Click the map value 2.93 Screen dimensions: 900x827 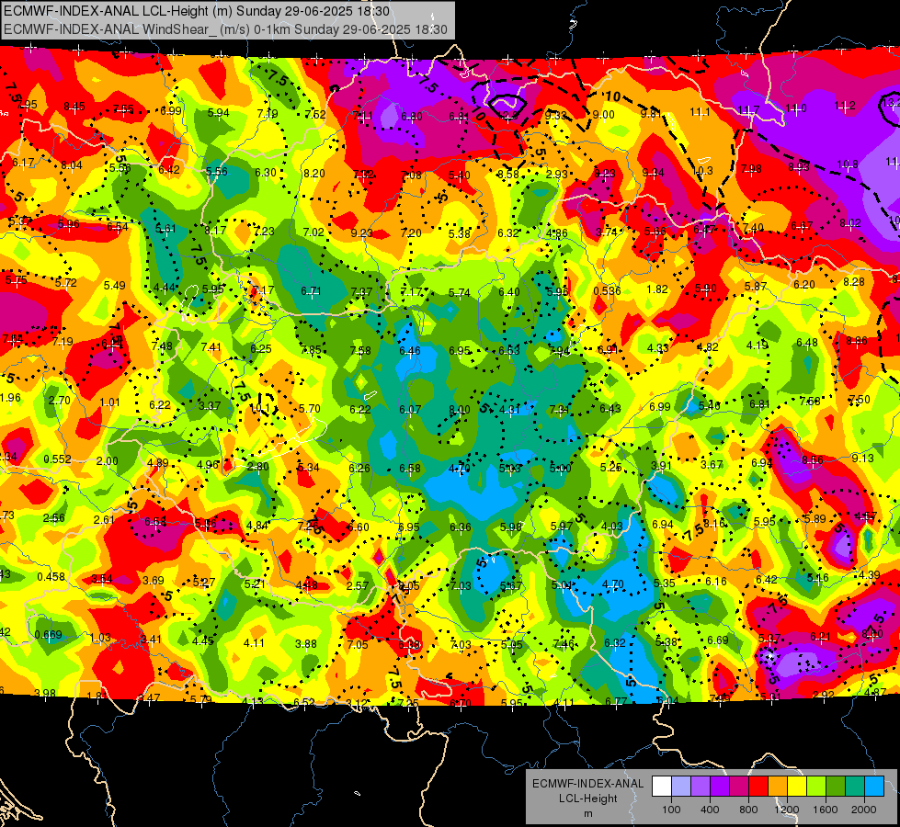point(557,174)
